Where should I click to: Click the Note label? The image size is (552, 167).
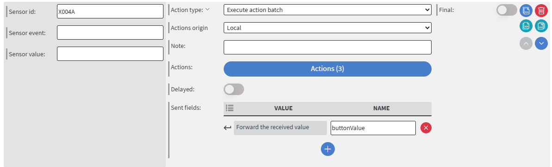(x=178, y=46)
